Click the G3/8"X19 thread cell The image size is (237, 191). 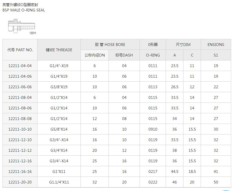point(59,87)
